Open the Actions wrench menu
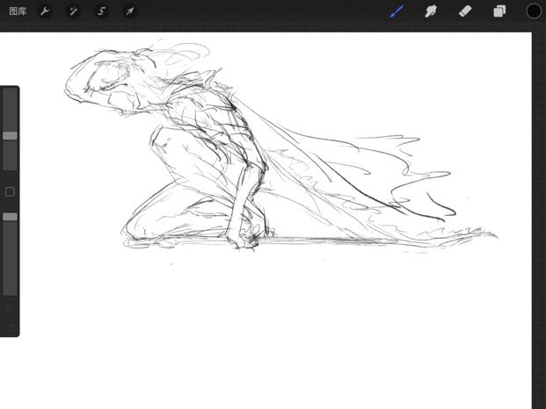This screenshot has width=546, height=409. tap(45, 11)
